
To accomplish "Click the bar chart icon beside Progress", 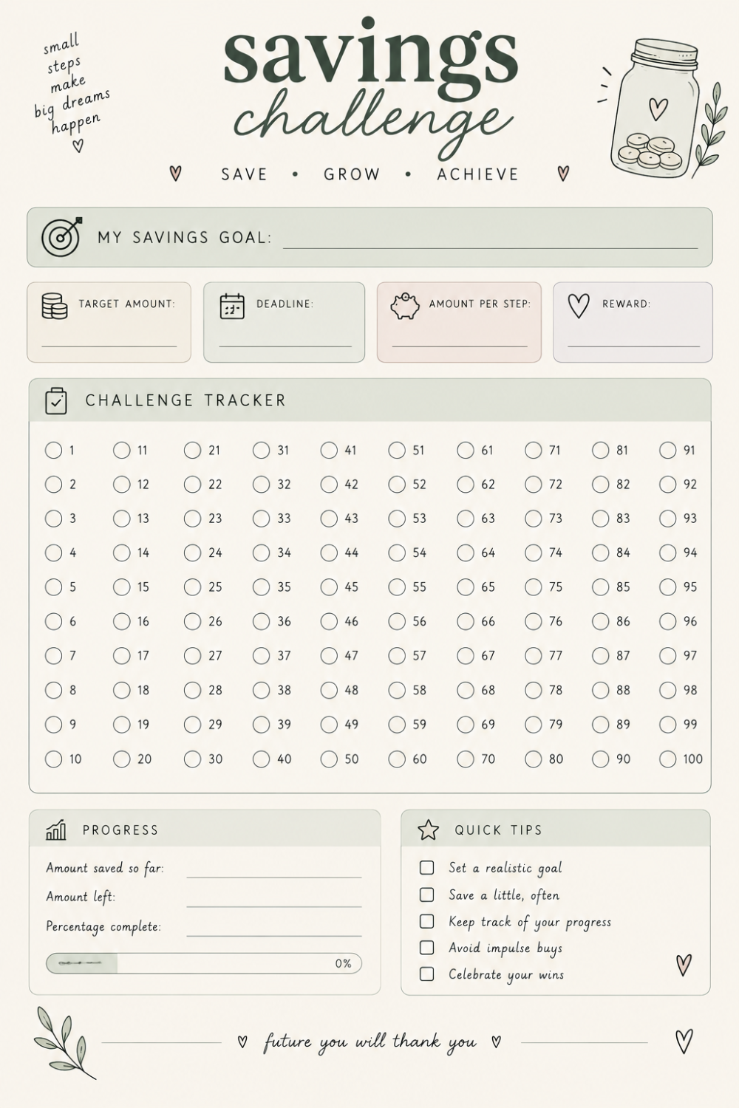I will (56, 830).
